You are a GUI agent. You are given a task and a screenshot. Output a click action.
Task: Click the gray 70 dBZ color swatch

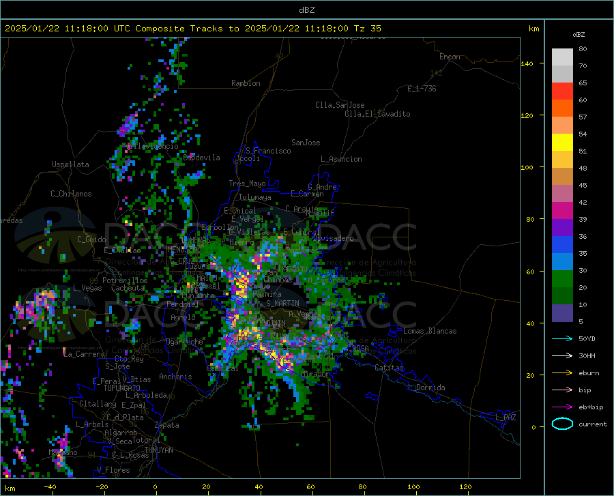click(562, 74)
